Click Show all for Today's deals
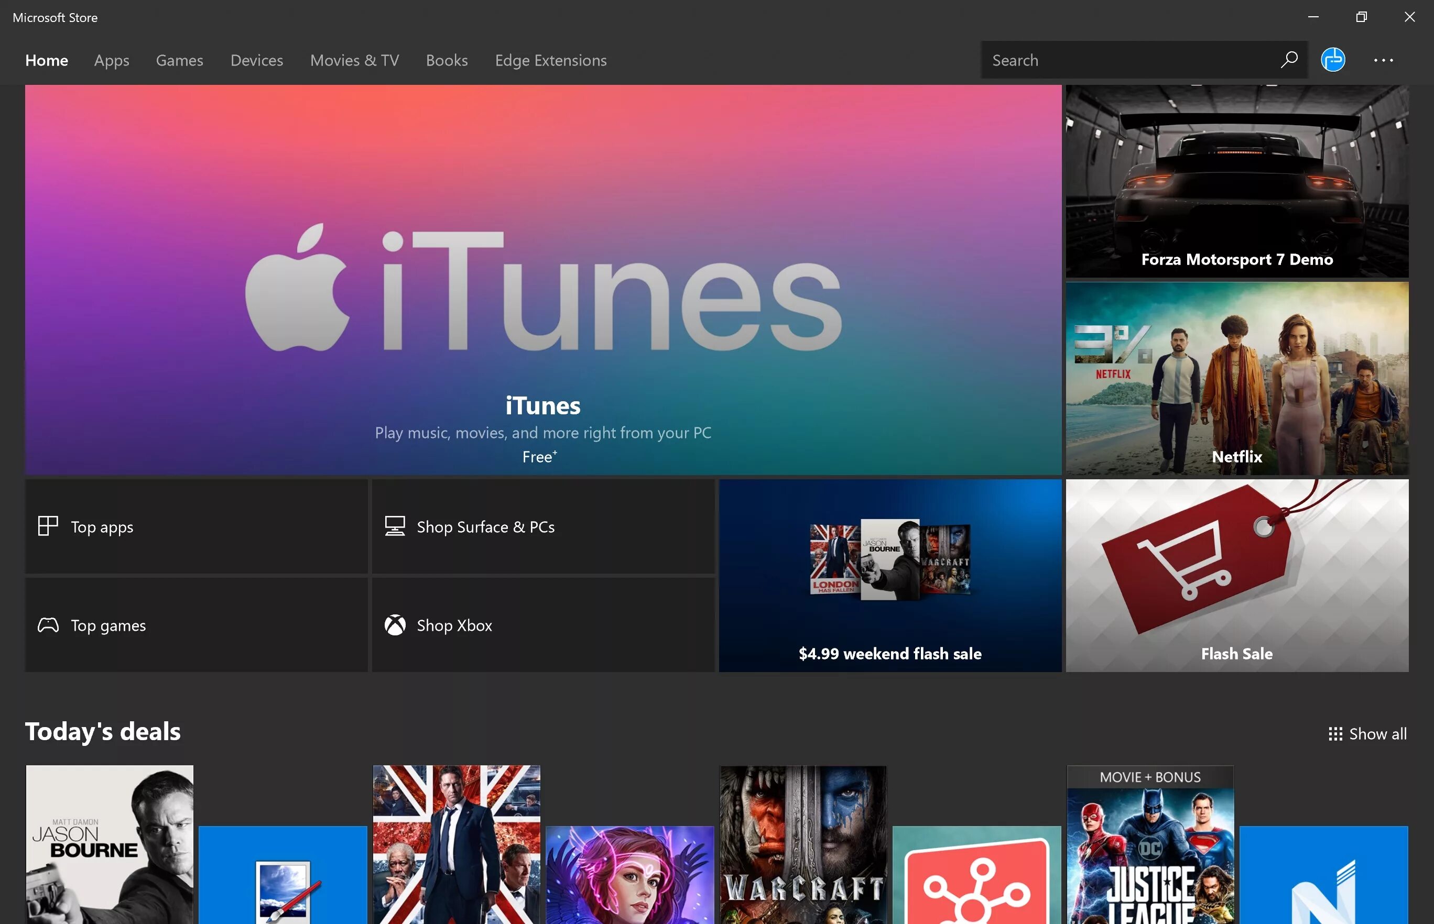The height and width of the screenshot is (924, 1434). click(x=1367, y=733)
